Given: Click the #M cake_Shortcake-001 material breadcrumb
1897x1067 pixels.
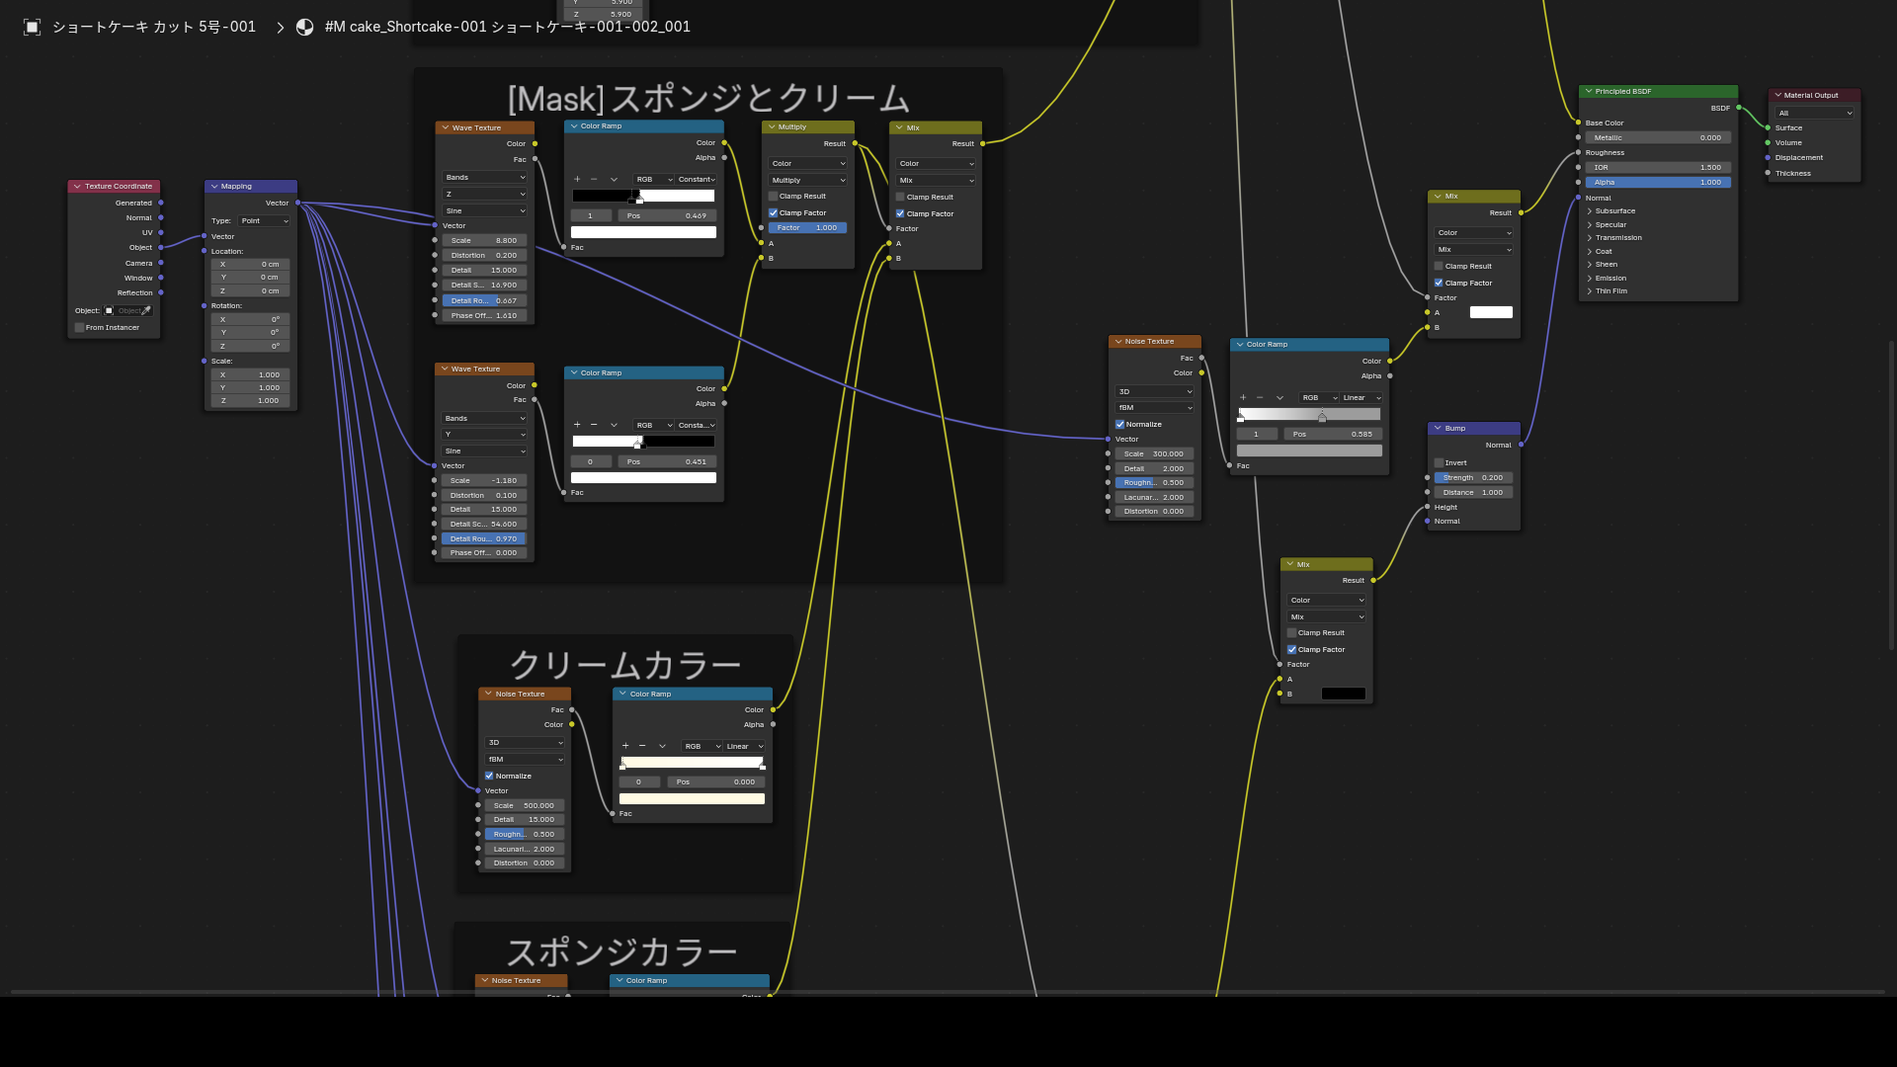Looking at the screenshot, I should pos(507,27).
